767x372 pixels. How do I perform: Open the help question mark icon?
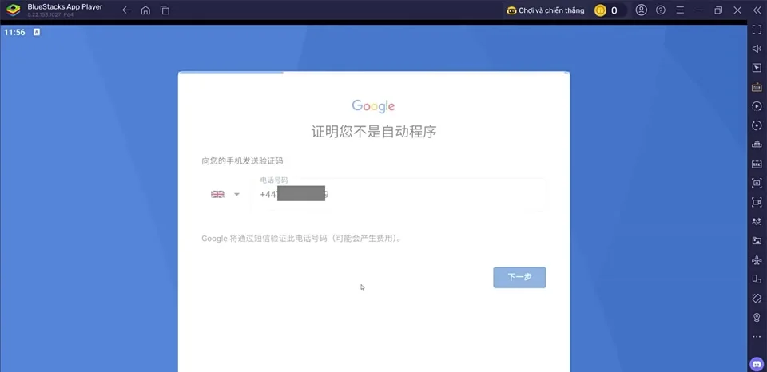point(661,10)
